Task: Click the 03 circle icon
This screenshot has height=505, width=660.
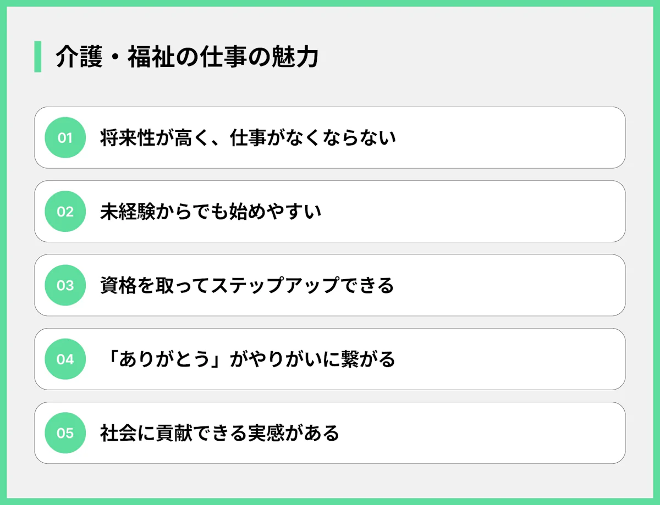Action: coord(65,285)
